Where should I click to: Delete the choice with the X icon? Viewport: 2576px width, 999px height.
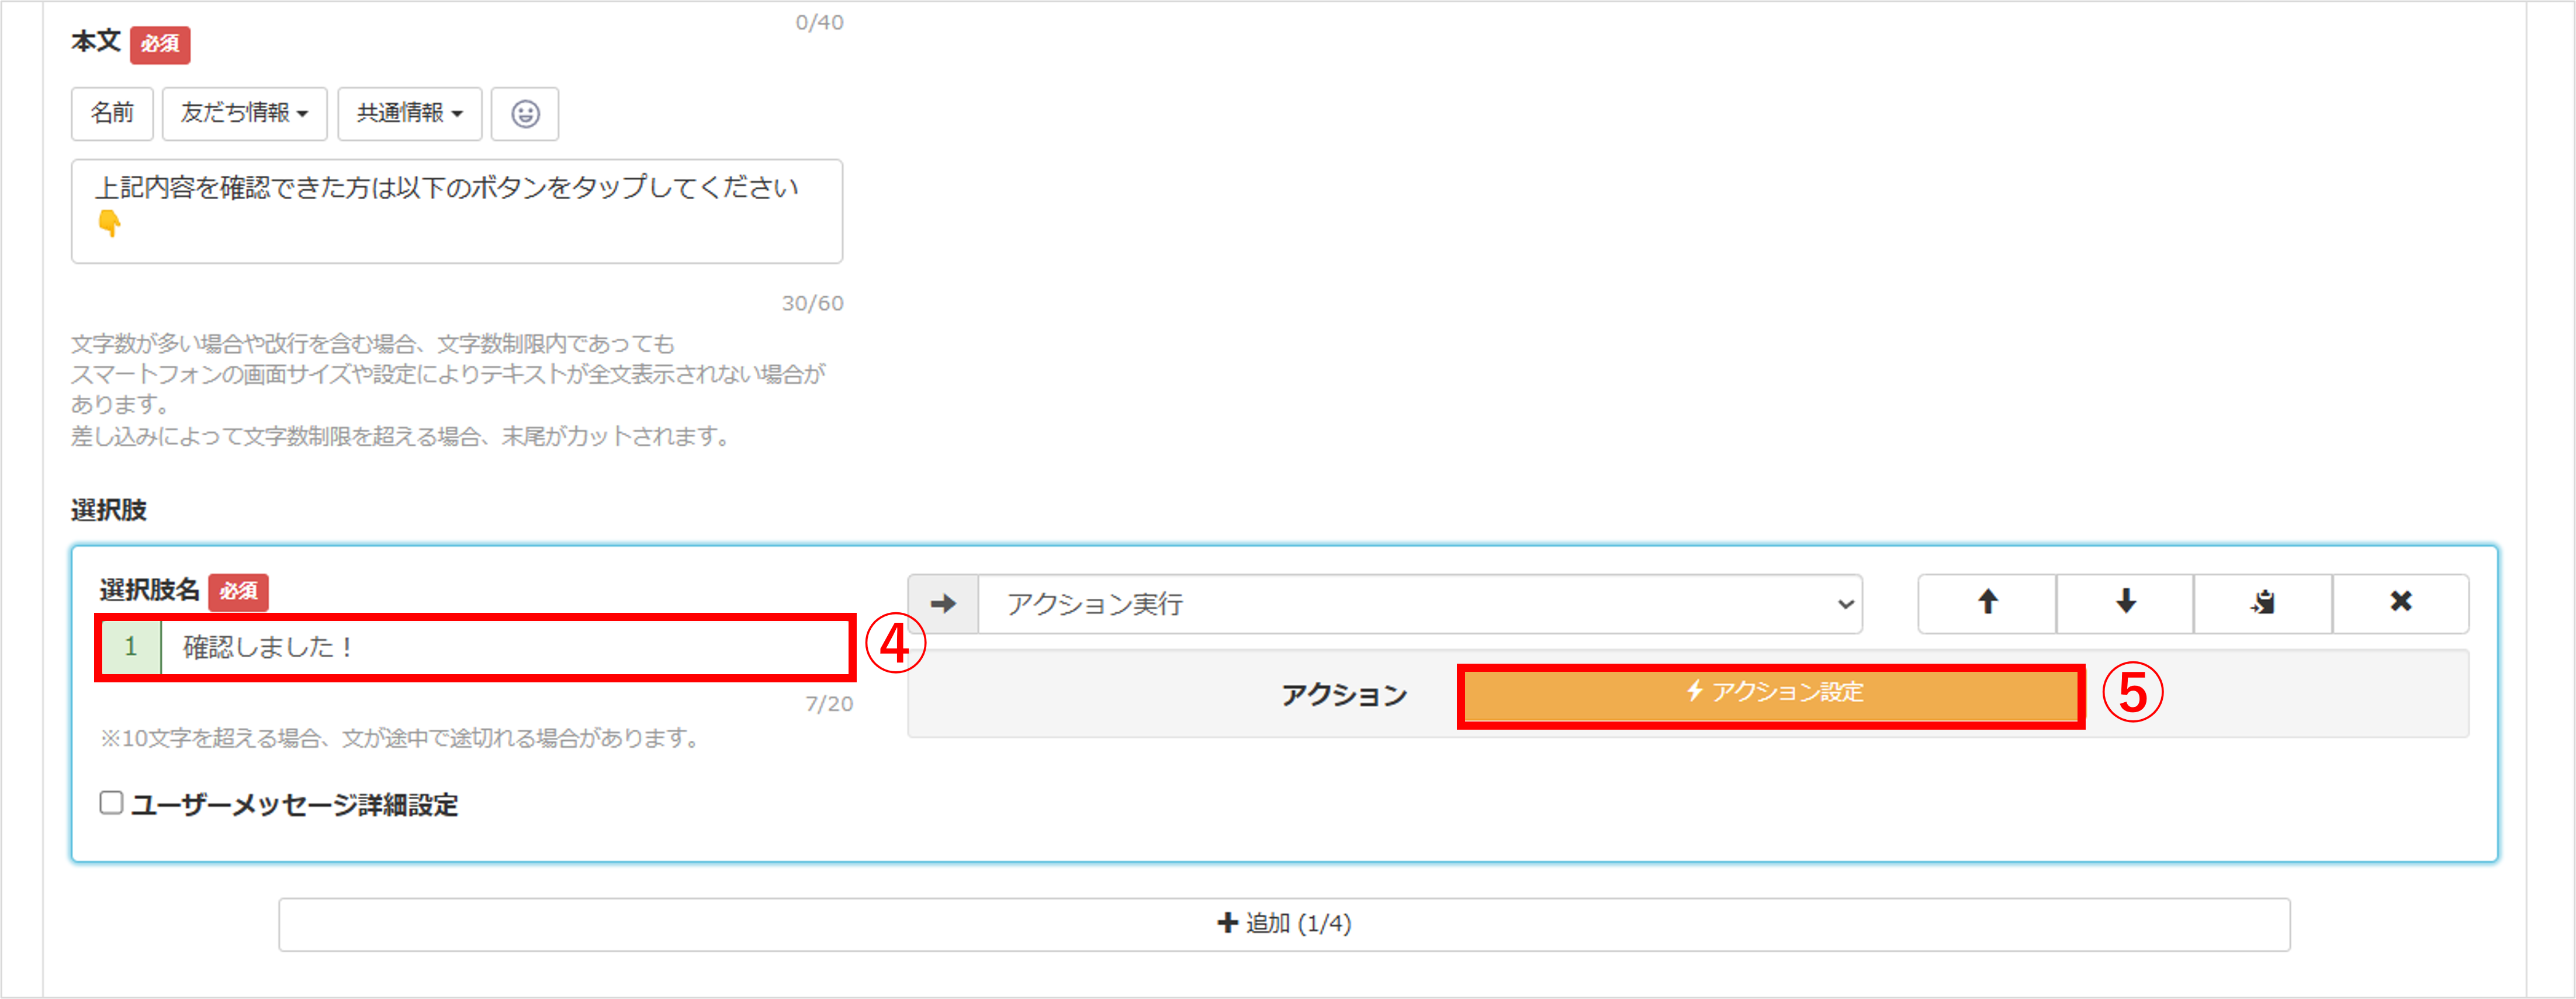pos(2400,603)
